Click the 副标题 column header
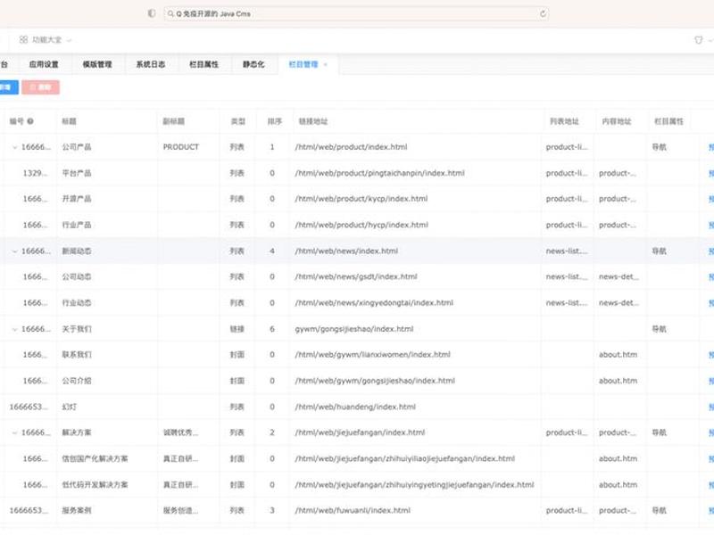Screen dimensions: 714x535 coord(174,121)
